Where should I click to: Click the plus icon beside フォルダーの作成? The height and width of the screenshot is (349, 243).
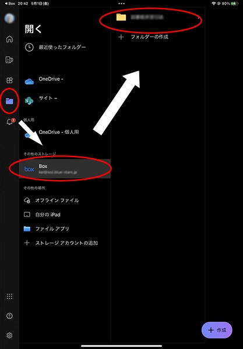[121, 37]
